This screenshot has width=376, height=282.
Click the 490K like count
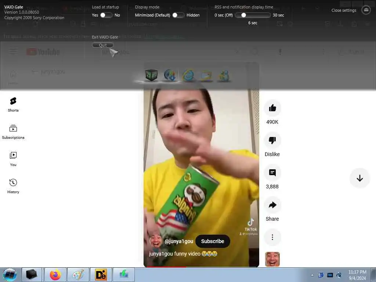coord(272,122)
